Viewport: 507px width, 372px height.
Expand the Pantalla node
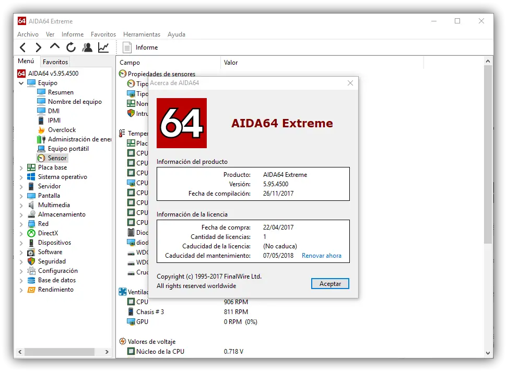coord(21,196)
